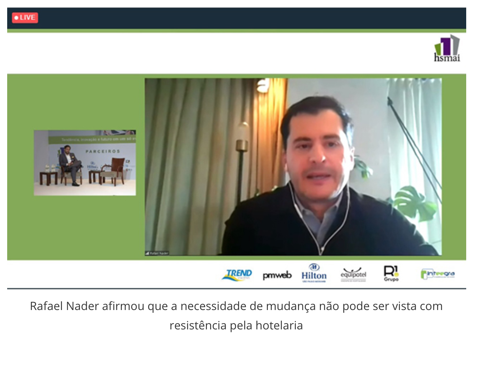The image size is (487, 366).
Task: Click the TREND sponsor logo
Action: [237, 275]
